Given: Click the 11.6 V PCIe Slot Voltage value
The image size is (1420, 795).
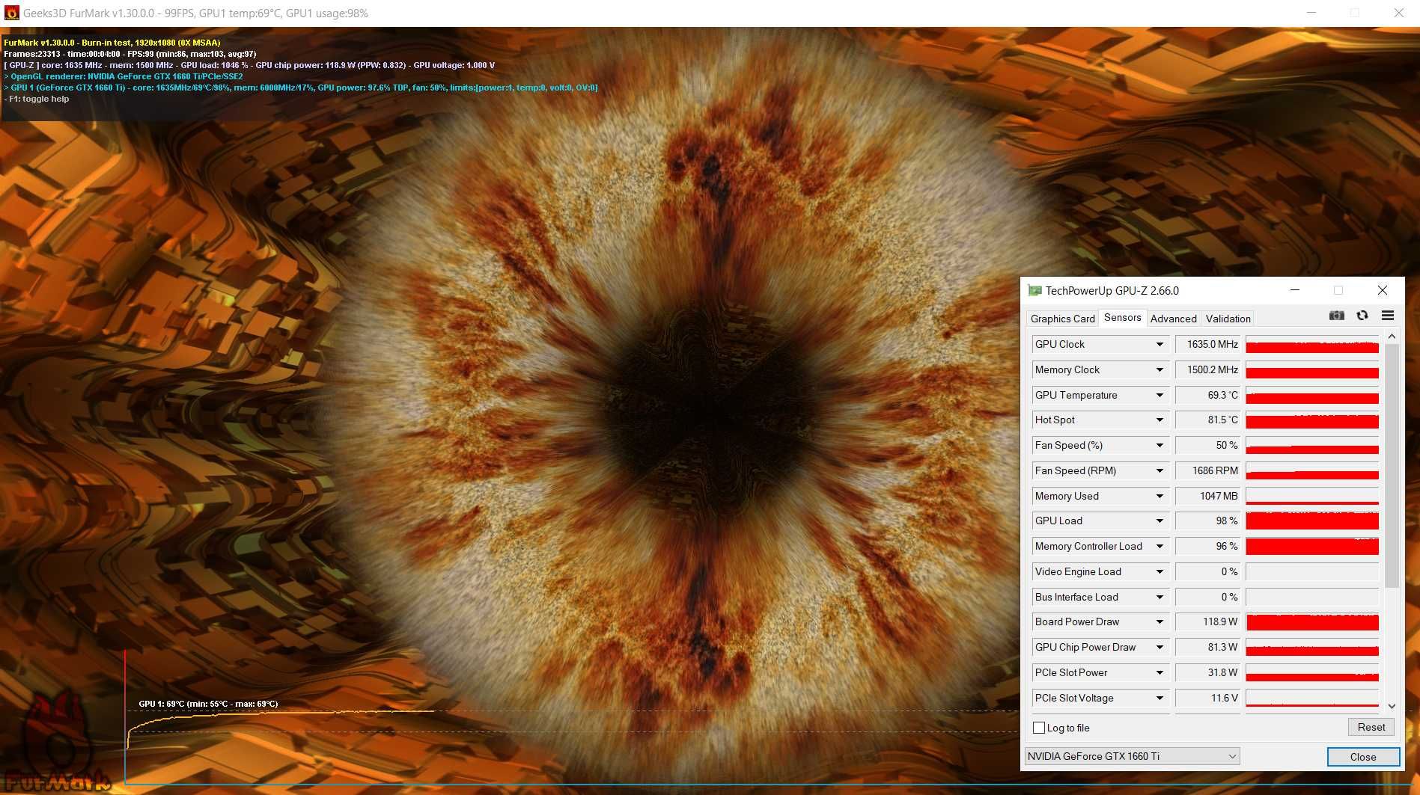Looking at the screenshot, I should click(x=1207, y=698).
